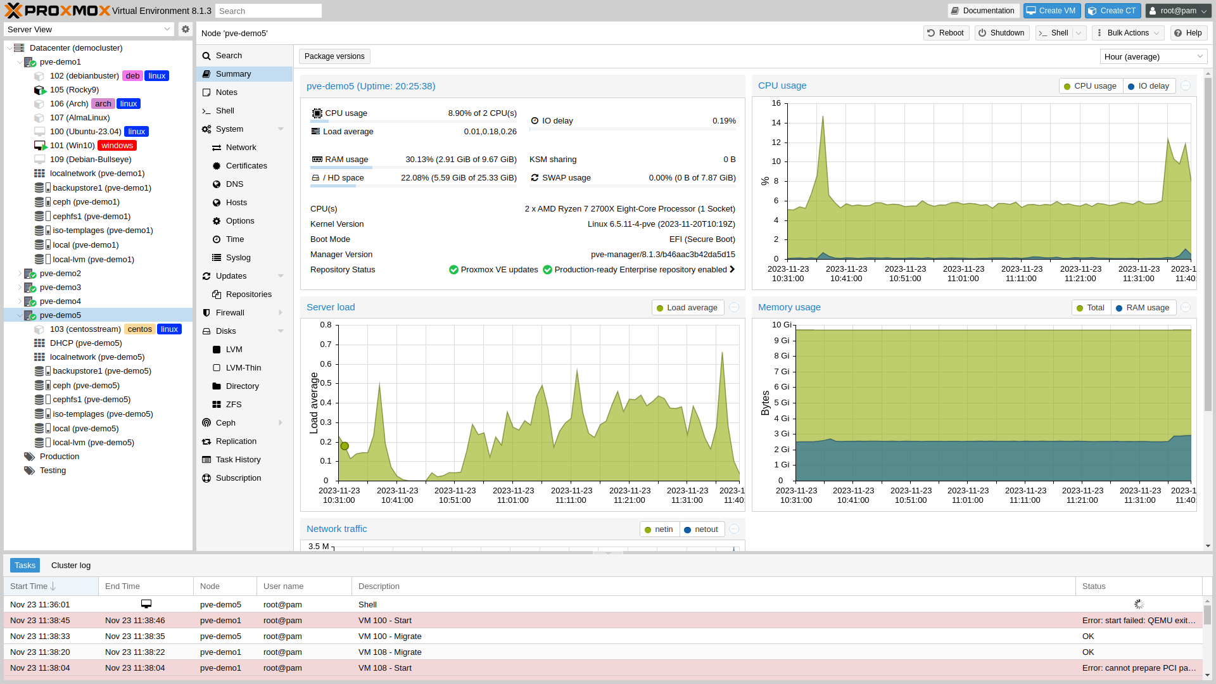This screenshot has height=684, width=1216.
Task: Select the Summary tab for pve-demo5
Action: click(234, 73)
